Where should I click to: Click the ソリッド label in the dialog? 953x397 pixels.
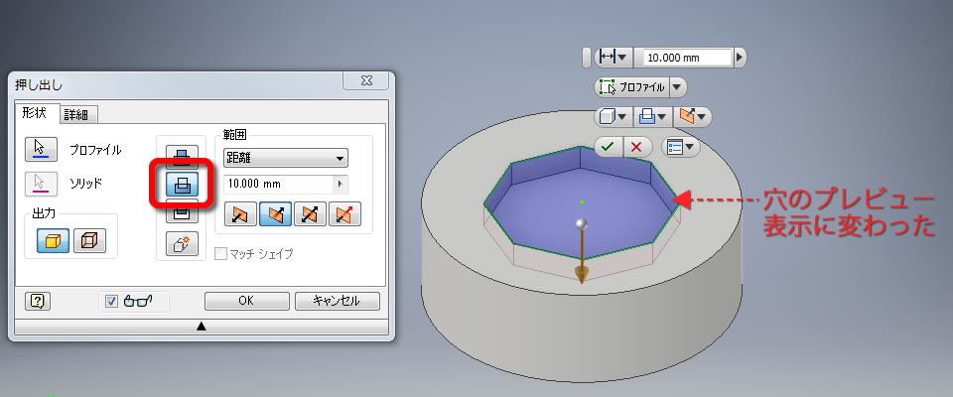(x=84, y=184)
